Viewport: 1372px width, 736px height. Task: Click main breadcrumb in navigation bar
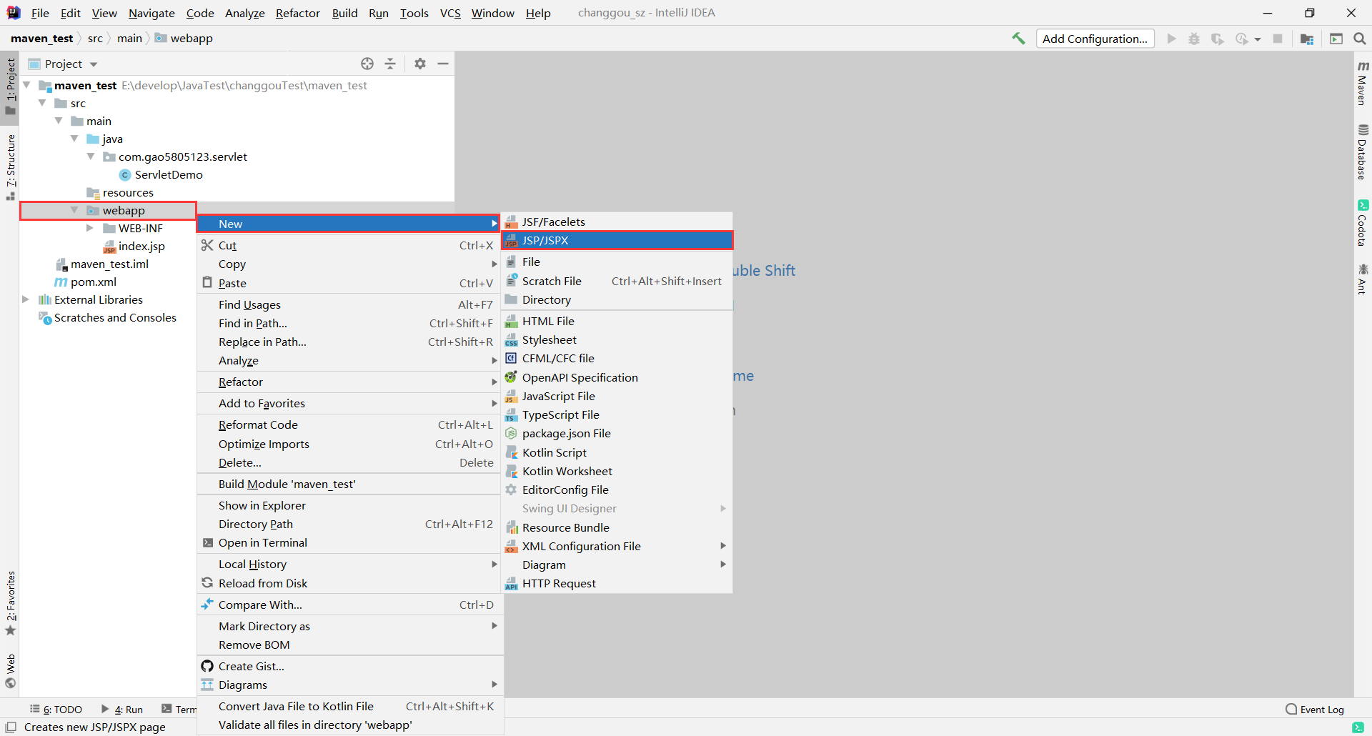129,39
